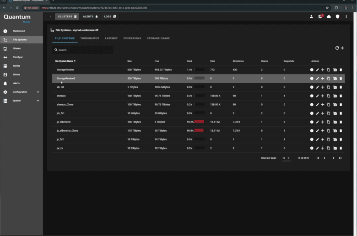Switch to the Storage Usage tab

(158, 38)
